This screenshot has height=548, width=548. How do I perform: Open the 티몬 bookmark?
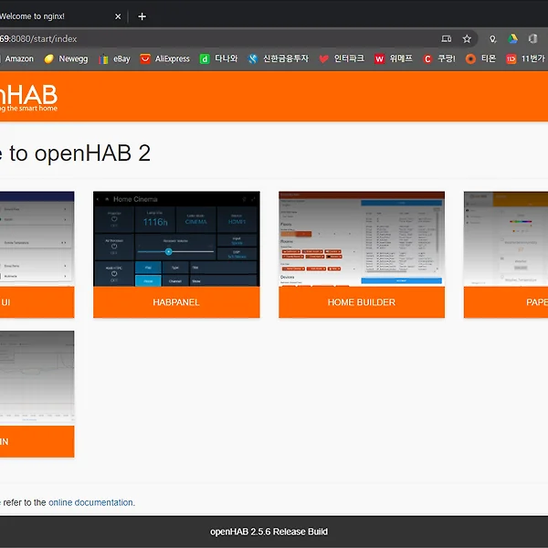tap(480, 58)
